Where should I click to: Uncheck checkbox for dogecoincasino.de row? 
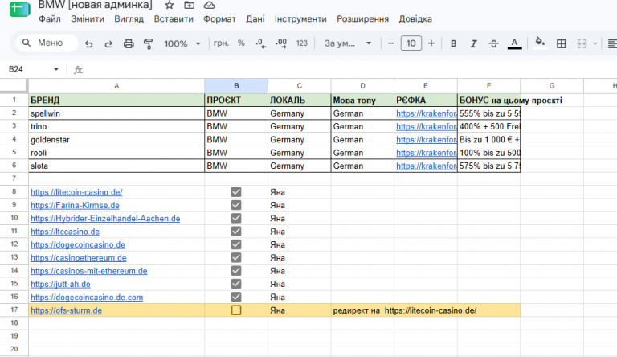(236, 244)
